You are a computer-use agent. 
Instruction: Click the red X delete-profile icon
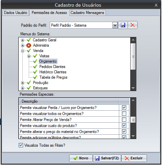133,25
